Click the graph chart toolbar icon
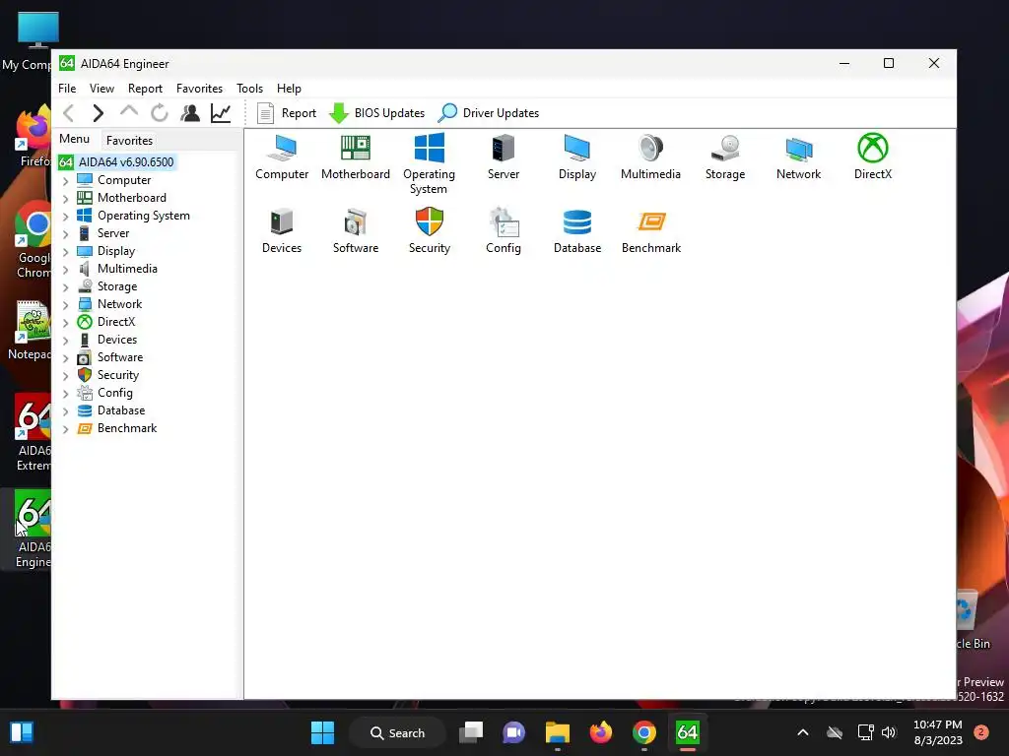Image resolution: width=1009 pixels, height=756 pixels. pyautogui.click(x=221, y=113)
